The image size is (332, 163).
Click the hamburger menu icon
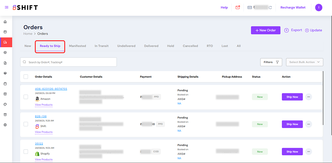[x=7, y=8]
